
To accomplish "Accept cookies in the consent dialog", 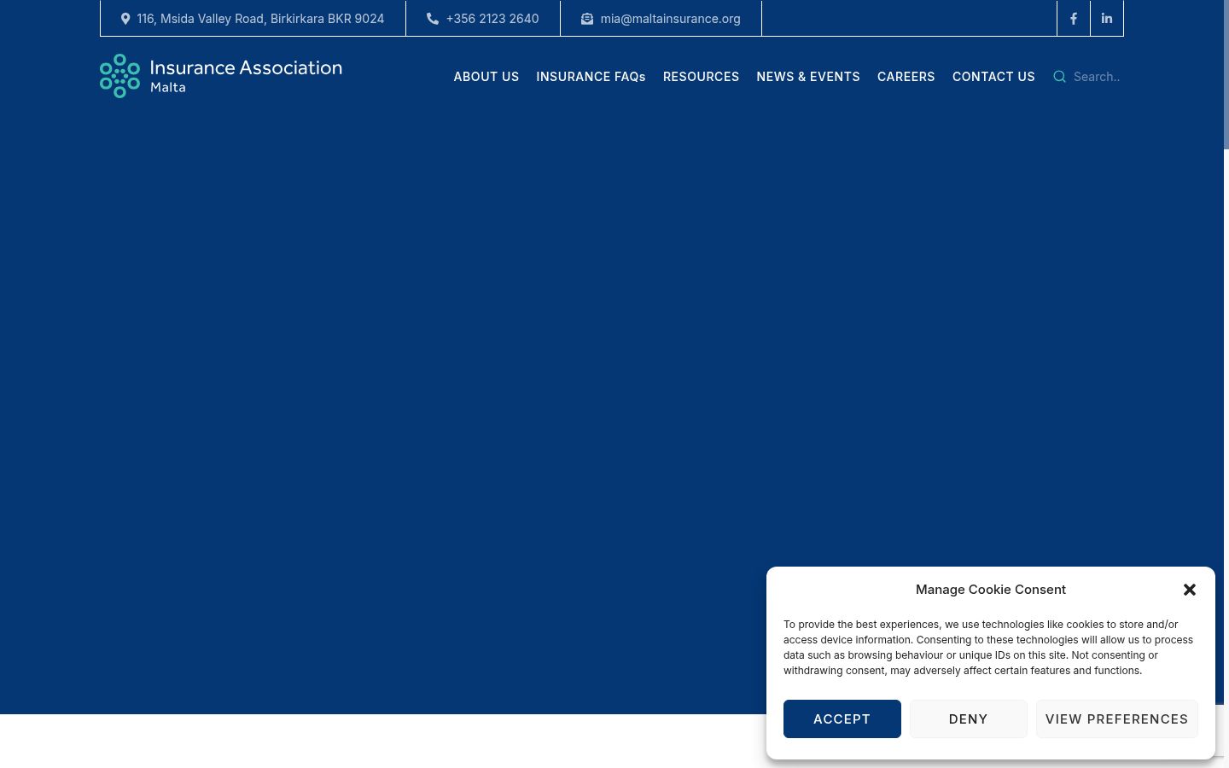I will (x=842, y=719).
